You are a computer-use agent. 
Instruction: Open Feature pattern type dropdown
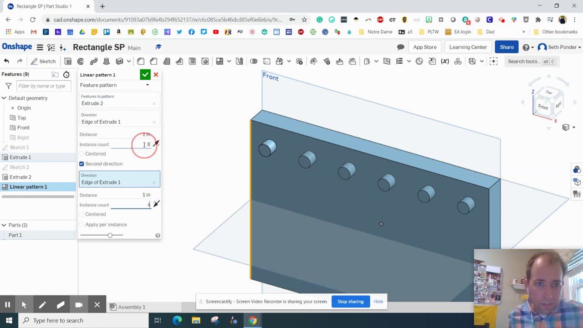115,85
